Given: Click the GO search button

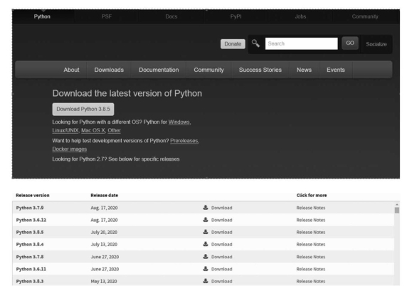Looking at the screenshot, I should (350, 43).
